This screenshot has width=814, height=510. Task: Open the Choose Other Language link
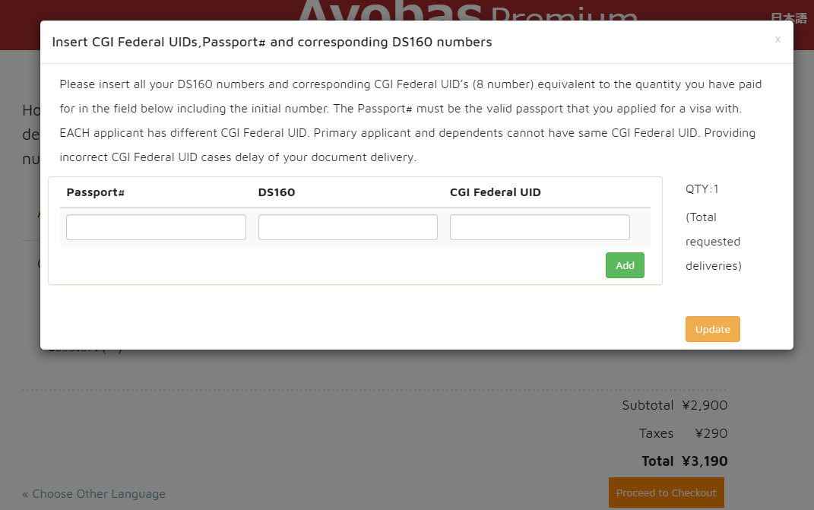pos(94,494)
